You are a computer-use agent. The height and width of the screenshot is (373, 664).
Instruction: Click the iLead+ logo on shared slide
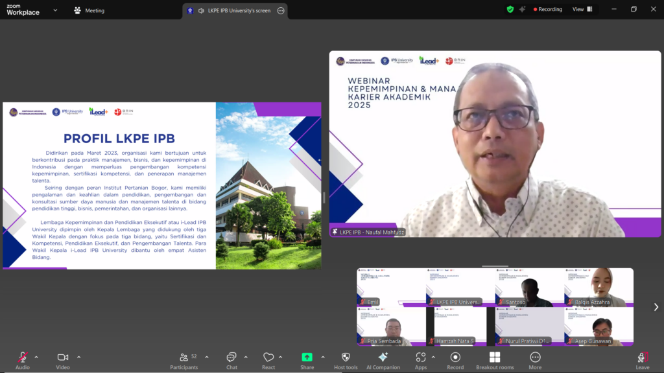(99, 111)
